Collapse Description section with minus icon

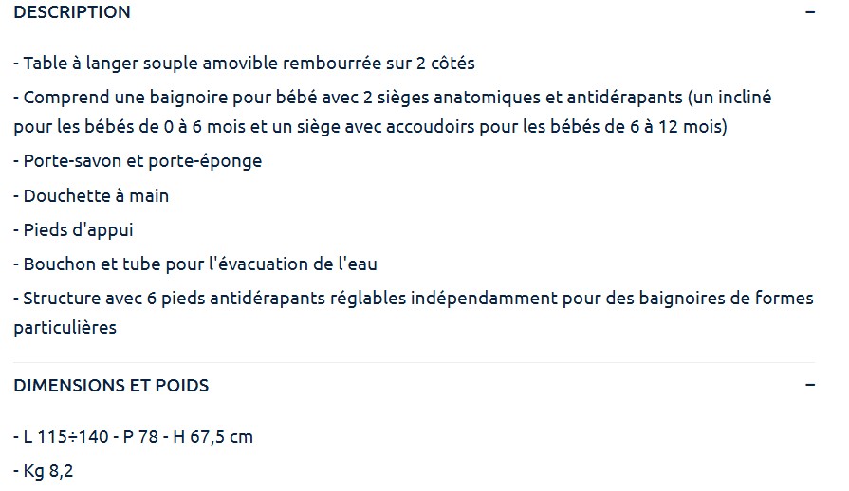(809, 12)
